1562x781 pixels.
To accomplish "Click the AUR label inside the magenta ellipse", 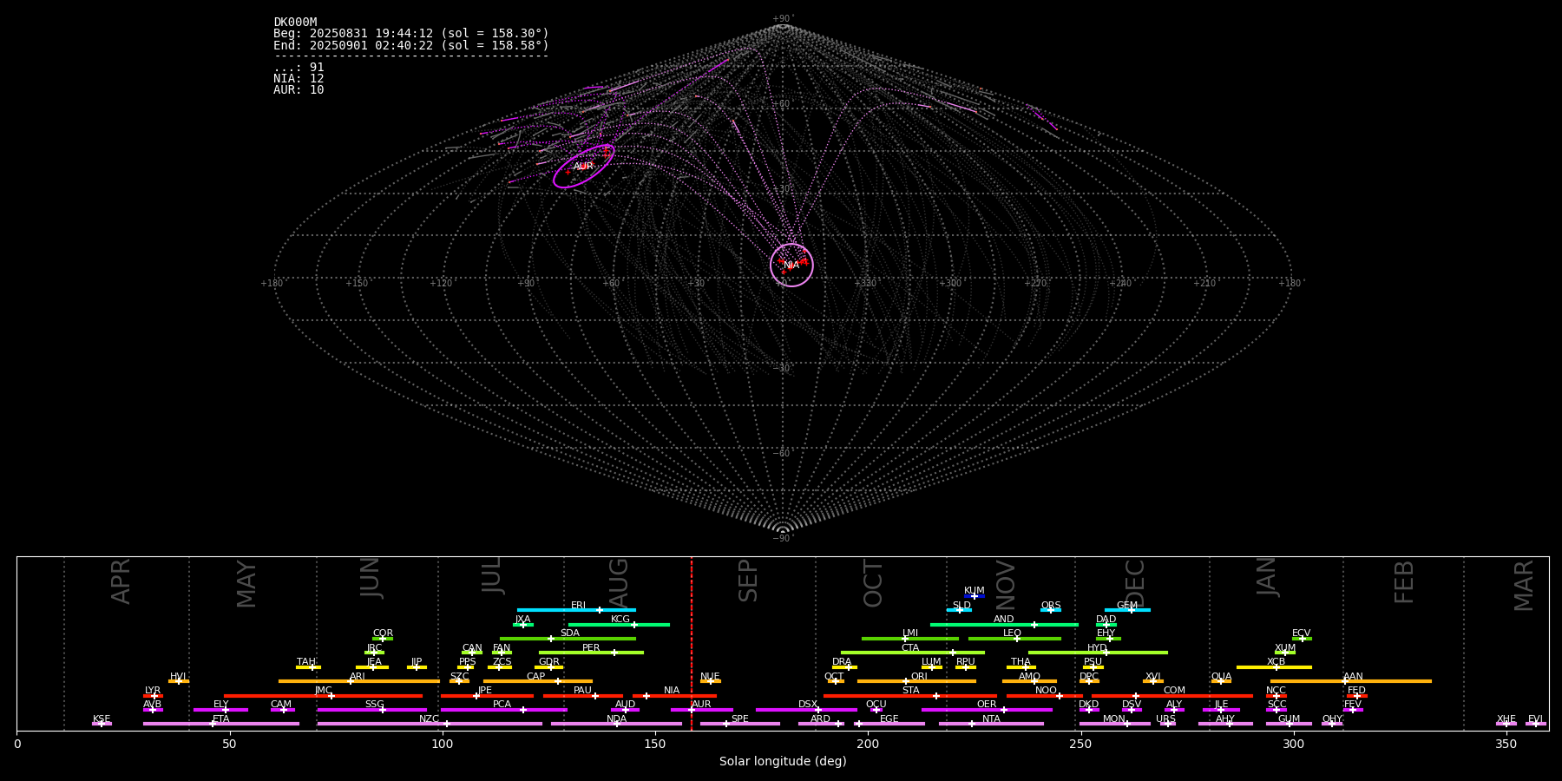I will click(x=583, y=167).
